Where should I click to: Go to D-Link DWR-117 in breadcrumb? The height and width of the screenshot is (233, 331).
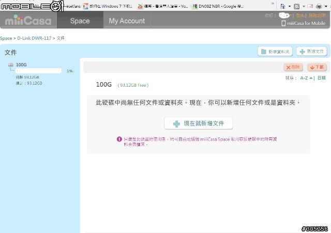34,38
